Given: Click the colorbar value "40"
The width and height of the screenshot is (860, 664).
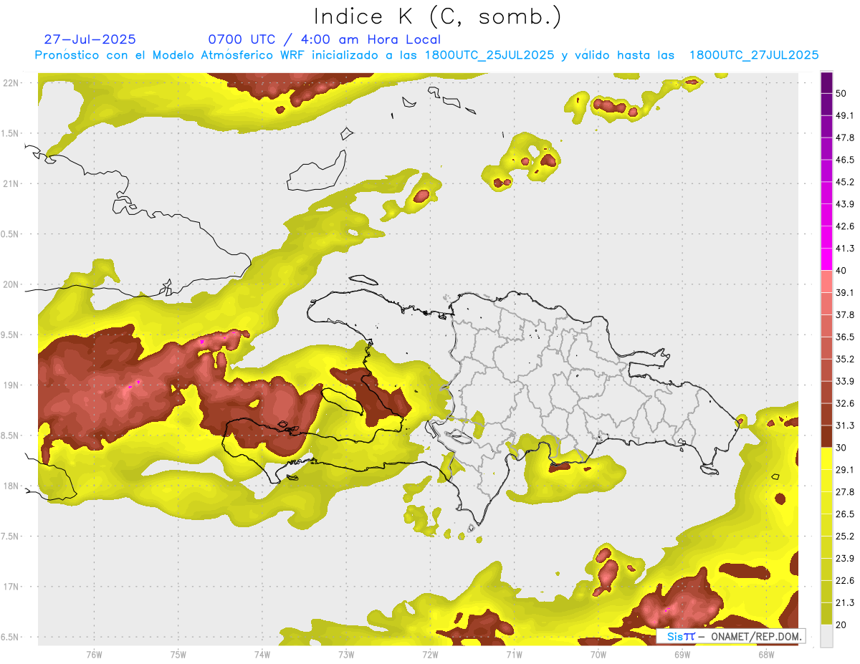Looking at the screenshot, I should point(841,271).
